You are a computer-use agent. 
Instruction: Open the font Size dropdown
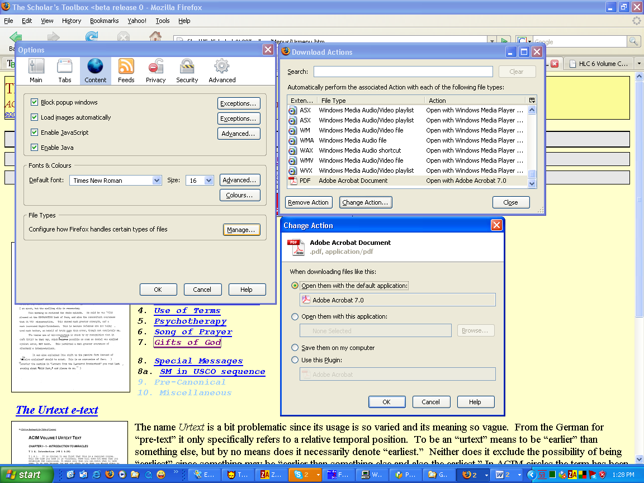tap(209, 181)
